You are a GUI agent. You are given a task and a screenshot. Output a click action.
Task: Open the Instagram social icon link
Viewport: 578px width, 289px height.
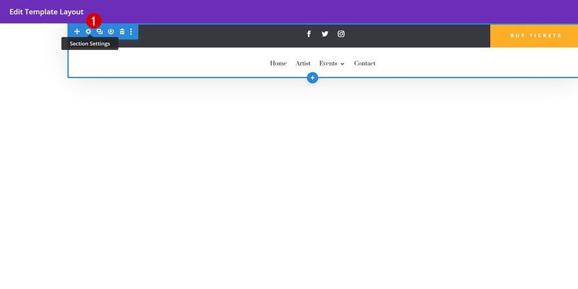tap(341, 34)
